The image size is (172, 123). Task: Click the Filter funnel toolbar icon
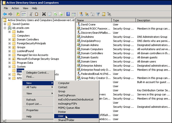(x=98, y=14)
